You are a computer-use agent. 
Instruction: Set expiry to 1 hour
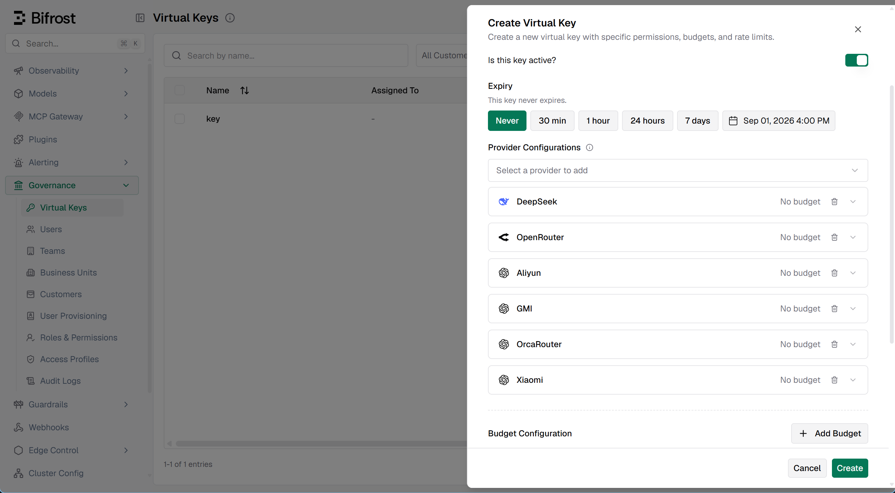(598, 121)
